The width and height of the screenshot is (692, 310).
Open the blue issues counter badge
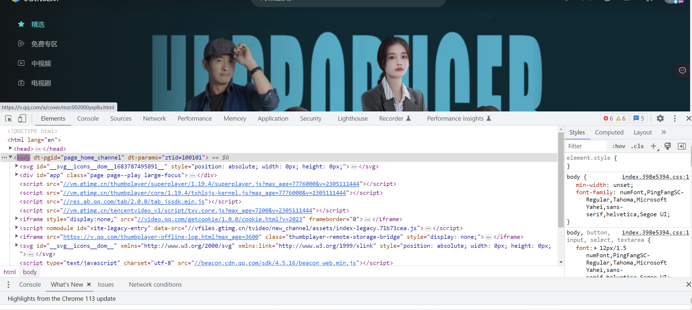click(x=639, y=118)
